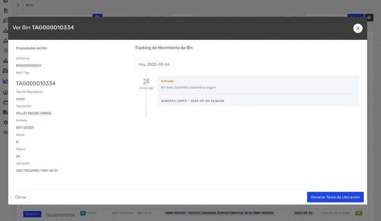381x221 pixels.
Task: Open the report document icon in sidebar
Action: coord(5,11)
